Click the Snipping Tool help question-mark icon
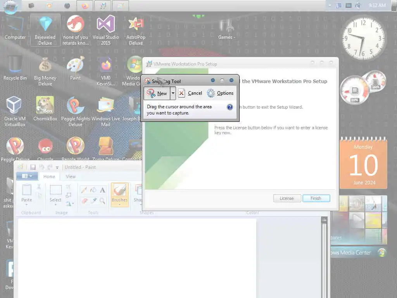The height and width of the screenshot is (298, 397). coord(230,107)
